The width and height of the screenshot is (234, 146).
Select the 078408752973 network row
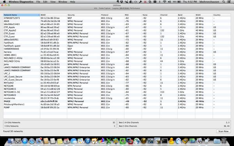pyautogui.click(x=117, y=18)
